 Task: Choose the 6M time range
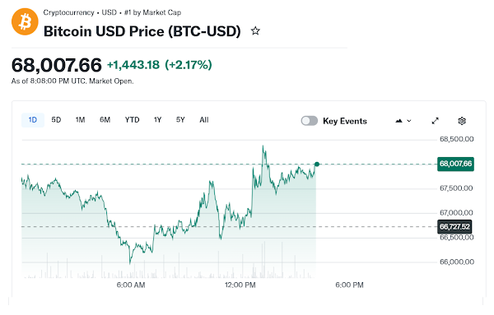(105, 120)
